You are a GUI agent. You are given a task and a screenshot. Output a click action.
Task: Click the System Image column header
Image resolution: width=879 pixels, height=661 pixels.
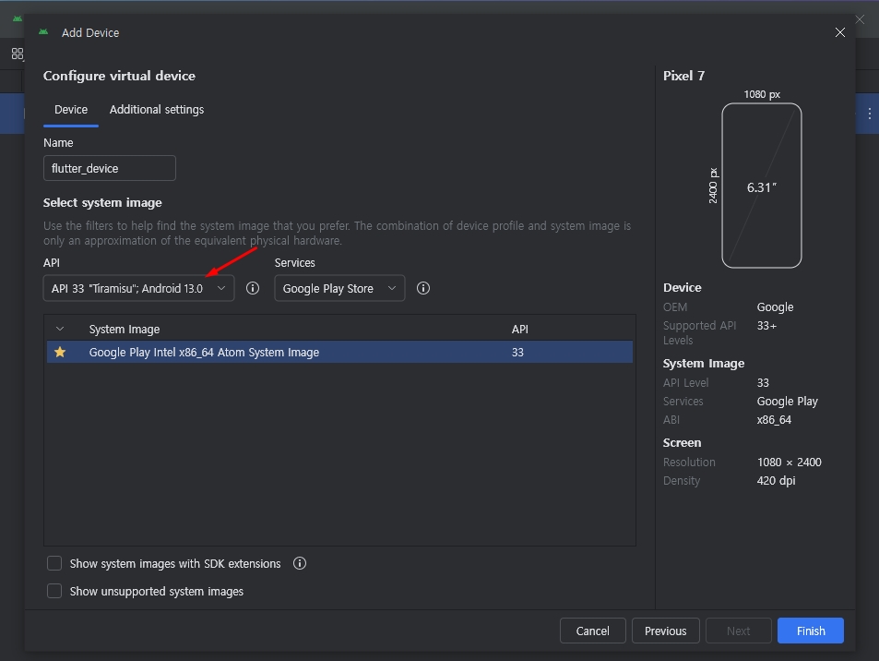[x=125, y=330]
